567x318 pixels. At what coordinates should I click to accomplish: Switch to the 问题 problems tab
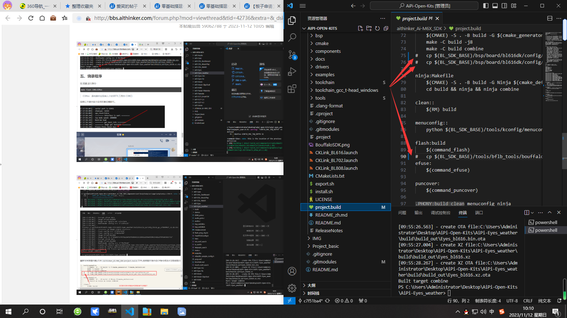[402, 213]
